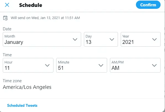The image size is (165, 112).
Task: Confirm the scheduled tweet time
Action: (148, 5)
